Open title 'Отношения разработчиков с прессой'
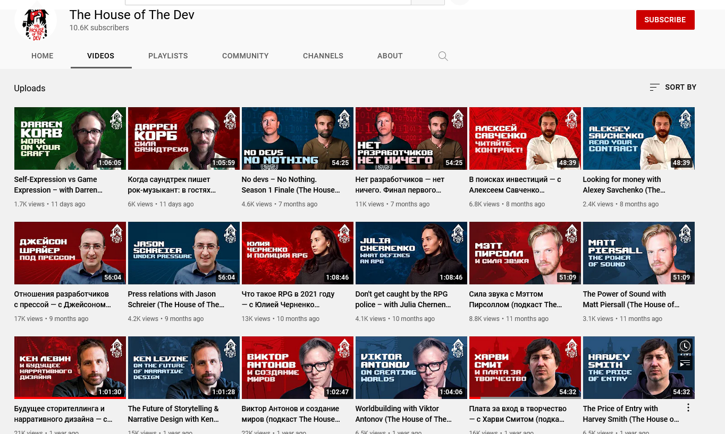This screenshot has height=434, width=725. 63,299
